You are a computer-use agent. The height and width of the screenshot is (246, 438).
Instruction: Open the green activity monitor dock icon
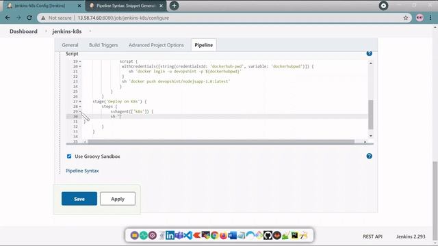pos(143,235)
